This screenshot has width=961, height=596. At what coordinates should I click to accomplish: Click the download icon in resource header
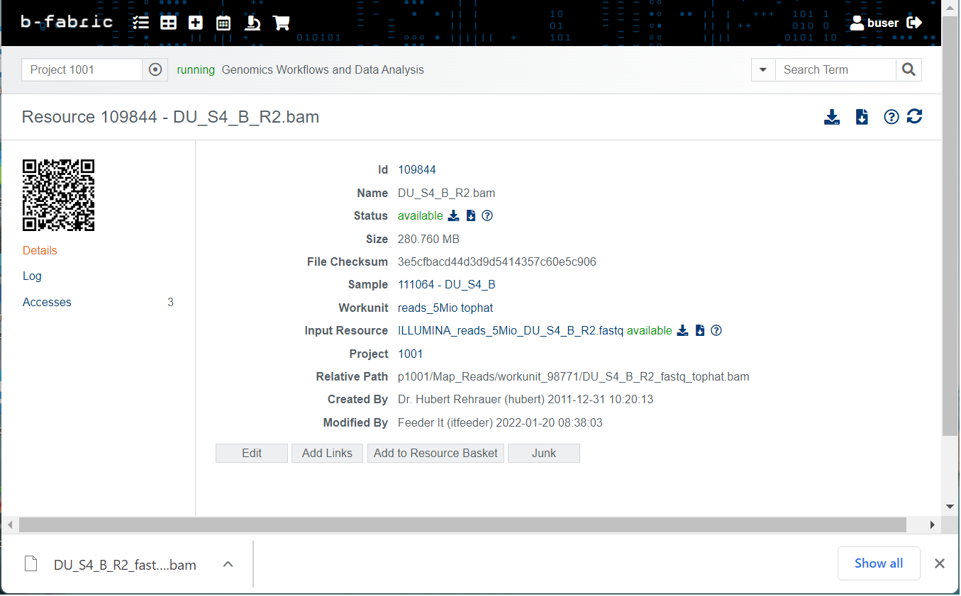pos(832,117)
